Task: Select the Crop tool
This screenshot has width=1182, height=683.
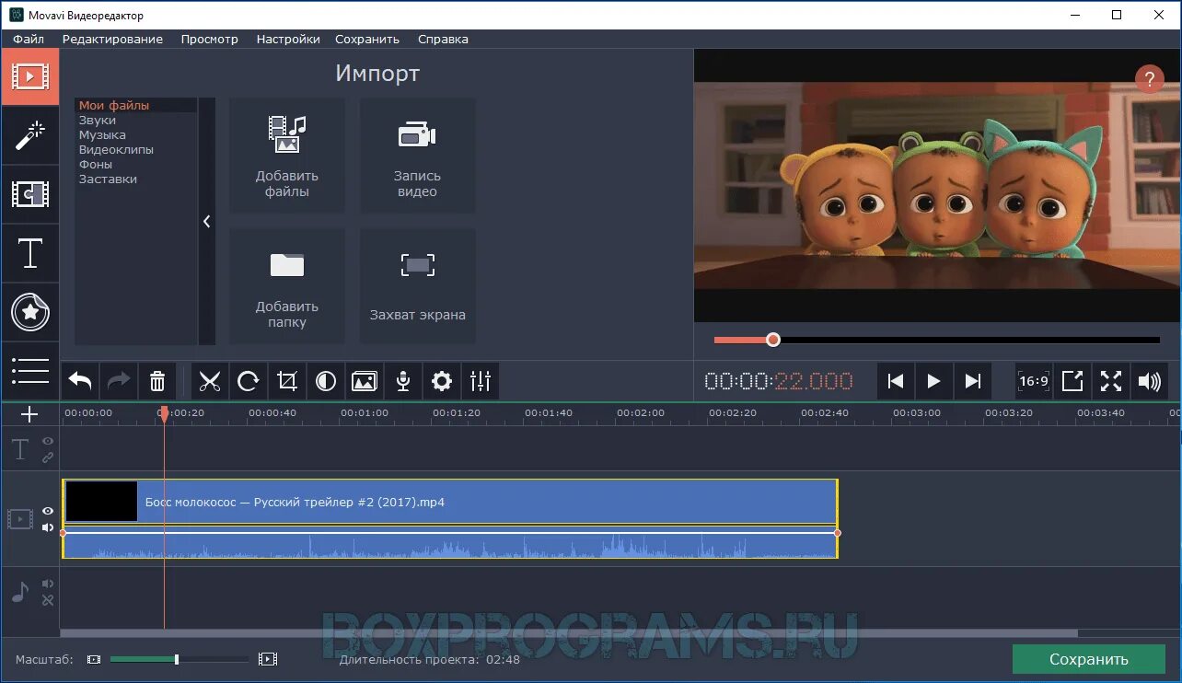Action: coord(287,381)
